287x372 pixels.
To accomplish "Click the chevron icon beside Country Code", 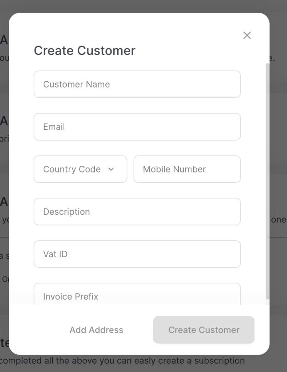I will coord(111,169).
